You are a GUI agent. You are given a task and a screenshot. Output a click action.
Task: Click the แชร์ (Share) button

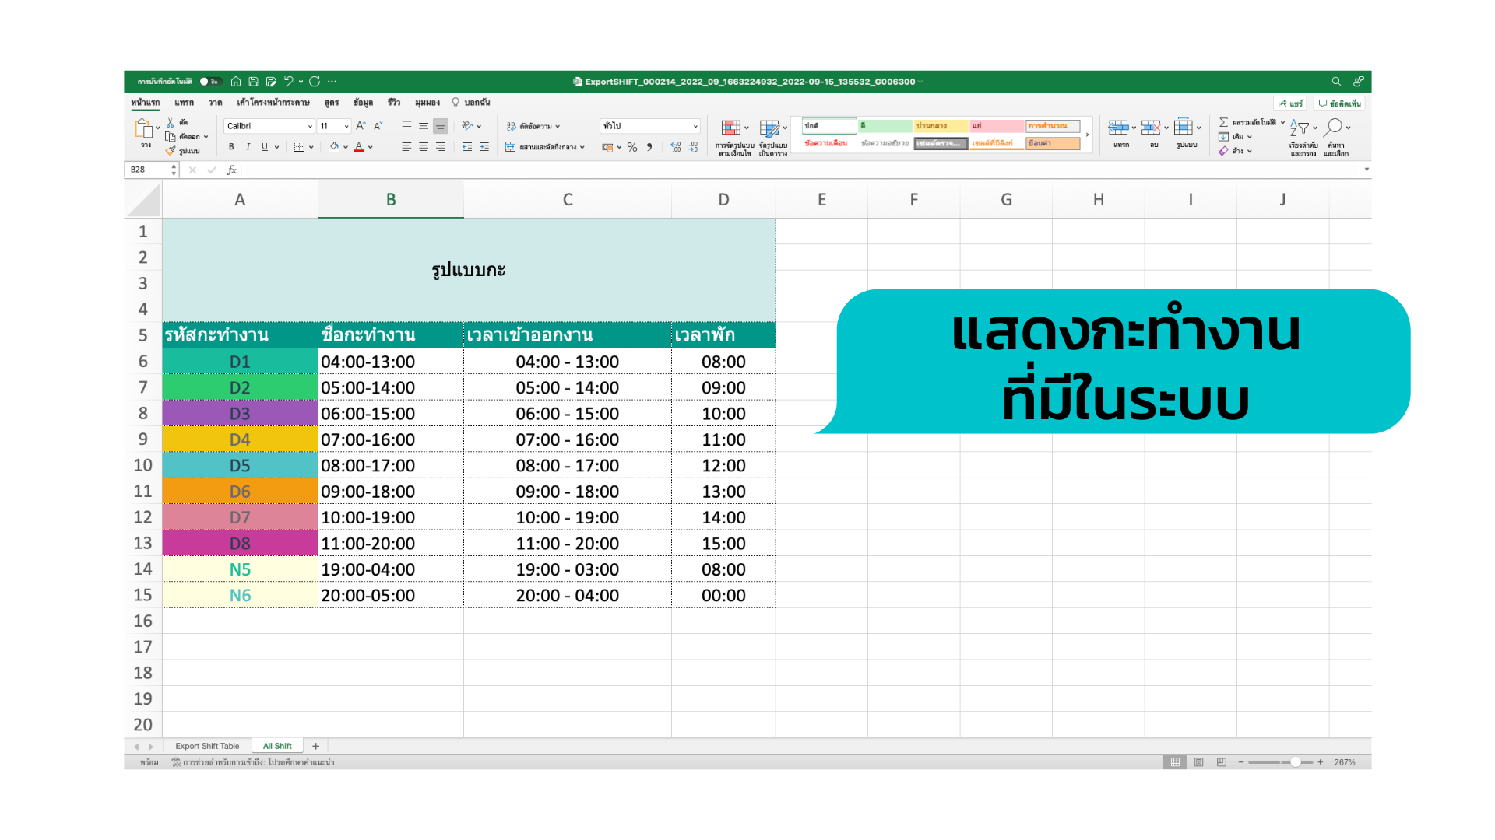pyautogui.click(x=1290, y=103)
